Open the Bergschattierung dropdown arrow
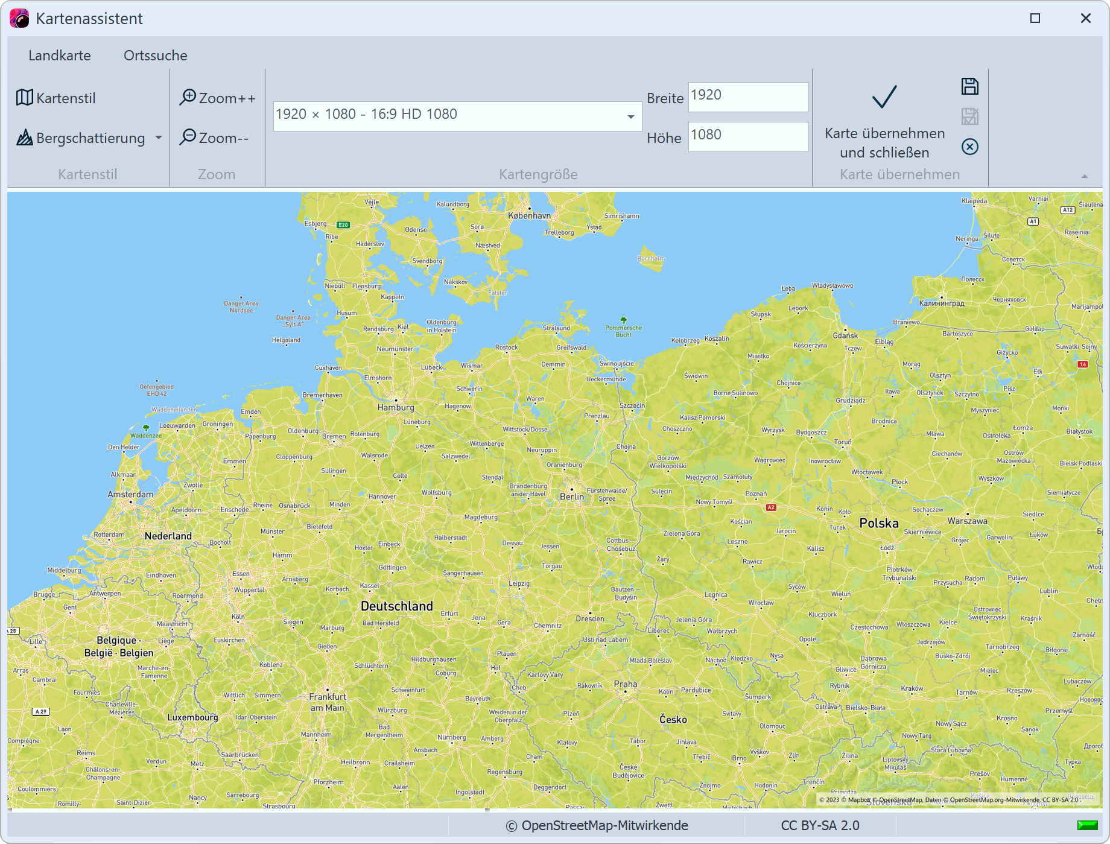 159,138
